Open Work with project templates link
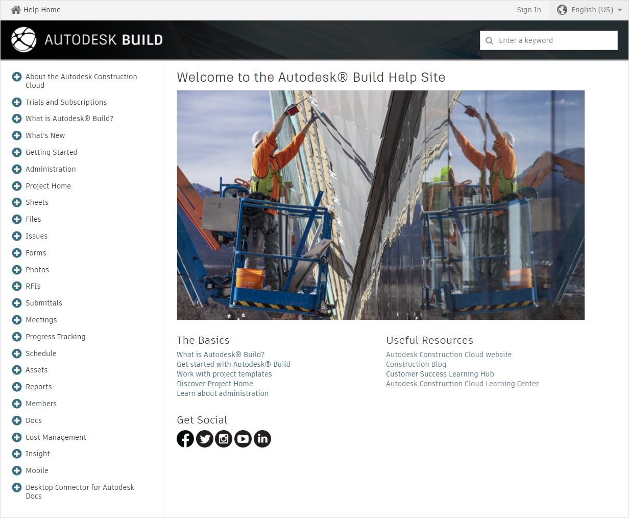 224,374
